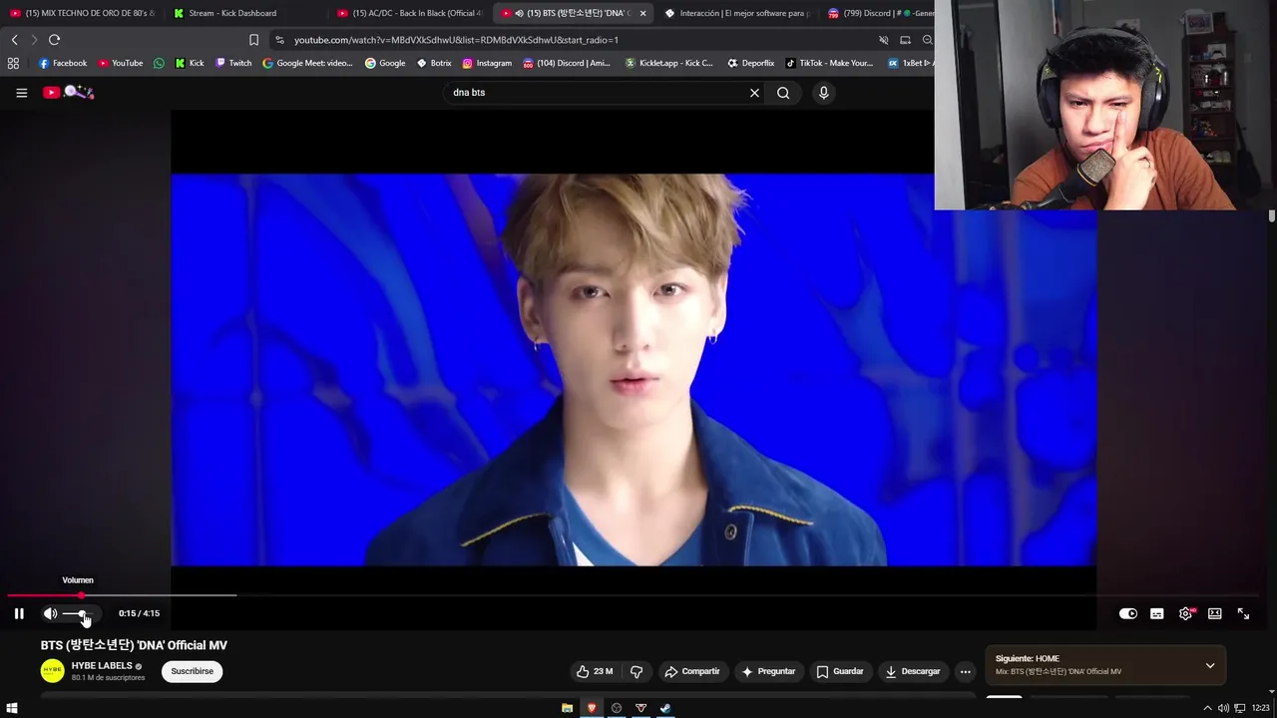Open Steam from the taskbar
Screen dimensions: 1277x718
(x=665, y=708)
